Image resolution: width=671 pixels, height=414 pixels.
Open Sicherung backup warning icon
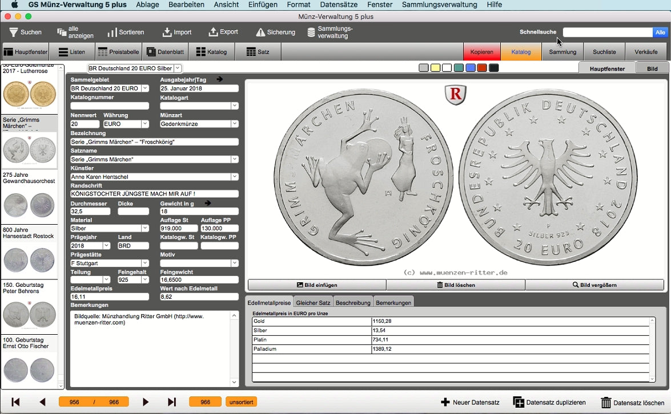point(260,33)
